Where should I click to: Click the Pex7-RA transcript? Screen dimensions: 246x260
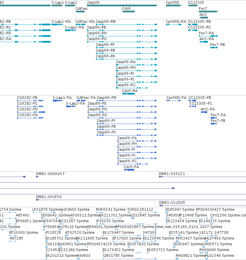pos(208,36)
